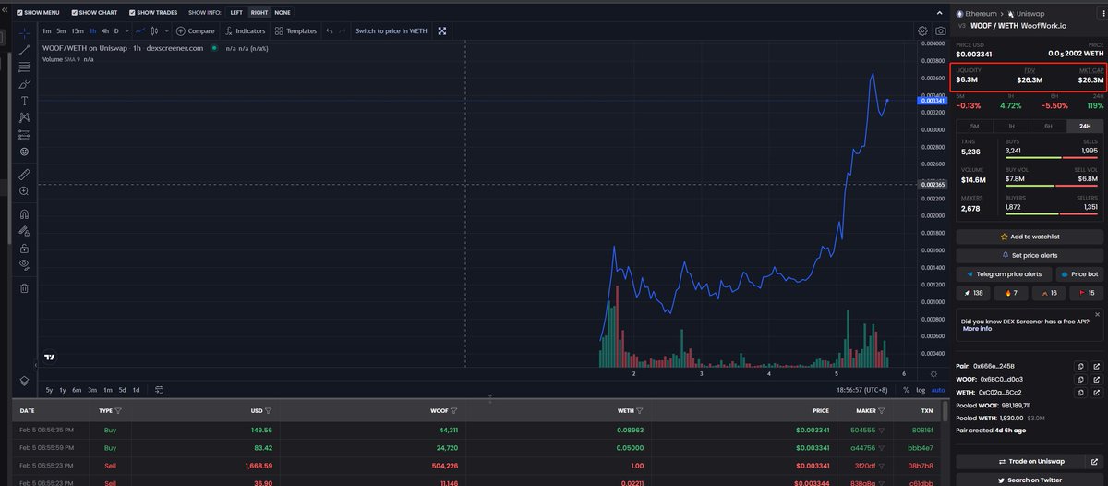The width and height of the screenshot is (1108, 486).
Task: Select the crosshair cursor tool
Action: pos(25,33)
